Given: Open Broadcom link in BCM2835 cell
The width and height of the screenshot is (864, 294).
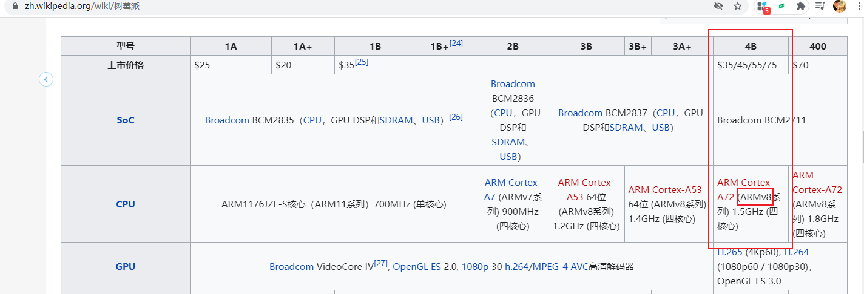Looking at the screenshot, I should click(x=228, y=120).
